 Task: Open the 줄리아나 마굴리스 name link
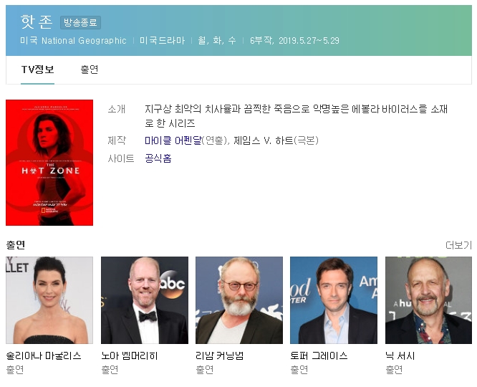(44, 355)
